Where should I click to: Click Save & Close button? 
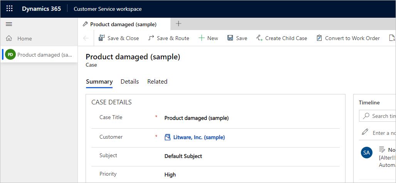(x=119, y=38)
